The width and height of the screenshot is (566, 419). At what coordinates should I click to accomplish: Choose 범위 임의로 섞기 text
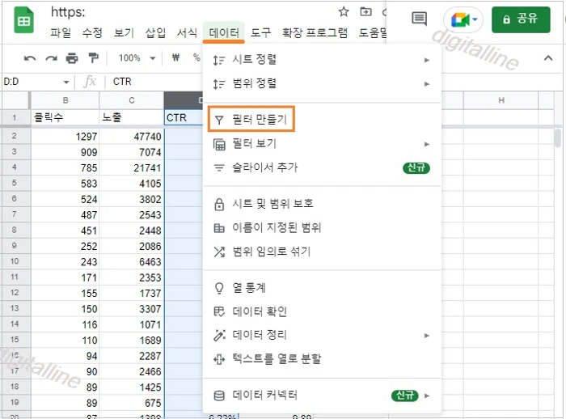272,252
